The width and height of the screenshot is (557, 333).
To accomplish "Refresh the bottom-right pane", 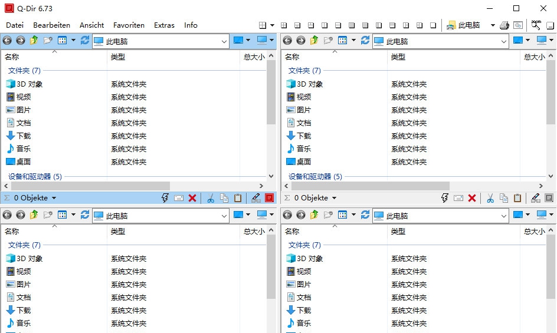I will point(365,215).
